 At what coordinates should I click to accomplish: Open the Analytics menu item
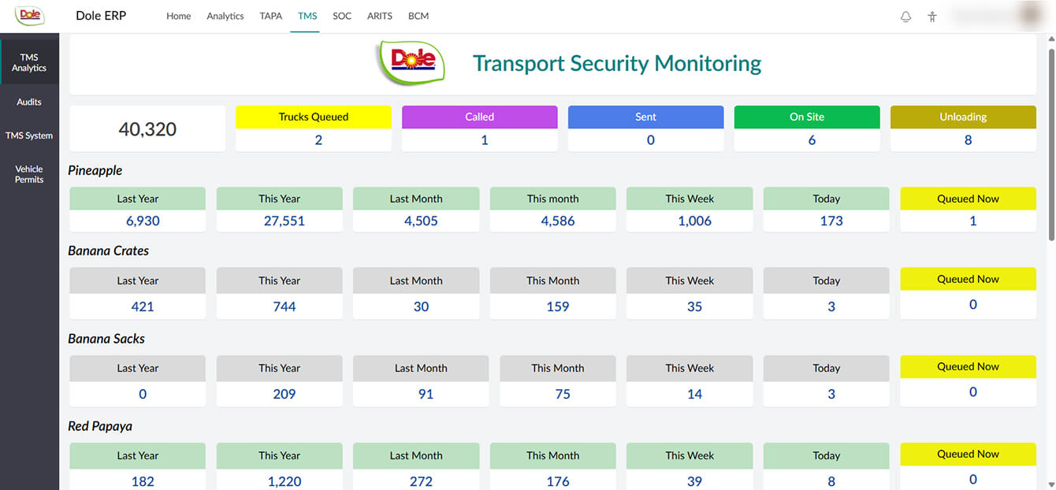tap(225, 16)
